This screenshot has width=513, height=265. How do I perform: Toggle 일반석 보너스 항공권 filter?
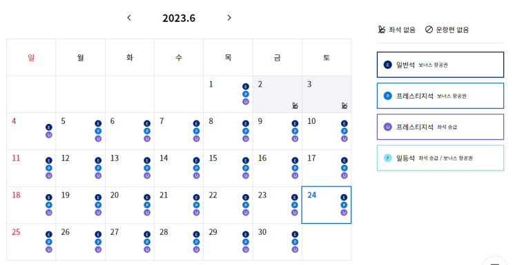click(x=441, y=65)
